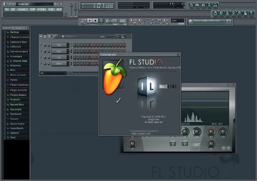Screen dimensions: 257x181
Task: Click the undo history shortcut icon
Action: pos(215,13)
